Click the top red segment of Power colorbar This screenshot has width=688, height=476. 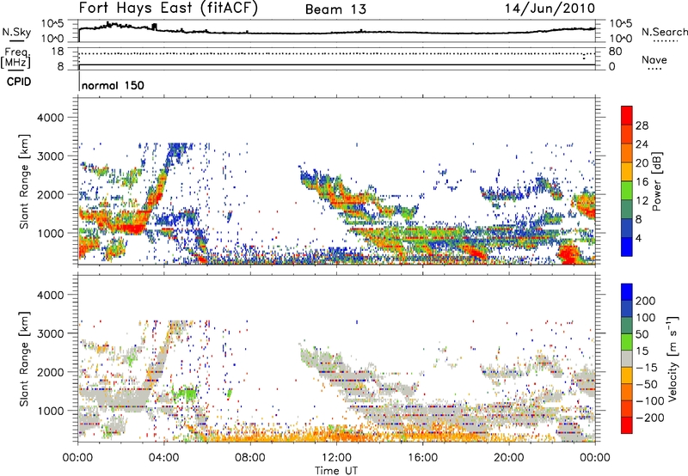(627, 115)
